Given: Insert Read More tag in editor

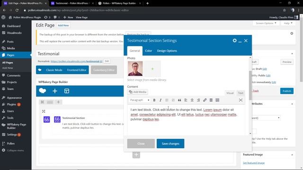Looking at the screenshot, I should 211,100.
